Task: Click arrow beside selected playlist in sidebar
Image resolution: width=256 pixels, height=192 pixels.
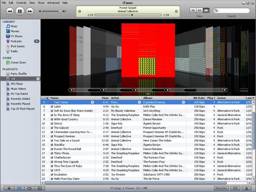Action: coord(38,79)
